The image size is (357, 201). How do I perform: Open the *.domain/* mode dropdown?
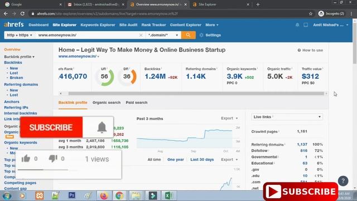163,35
